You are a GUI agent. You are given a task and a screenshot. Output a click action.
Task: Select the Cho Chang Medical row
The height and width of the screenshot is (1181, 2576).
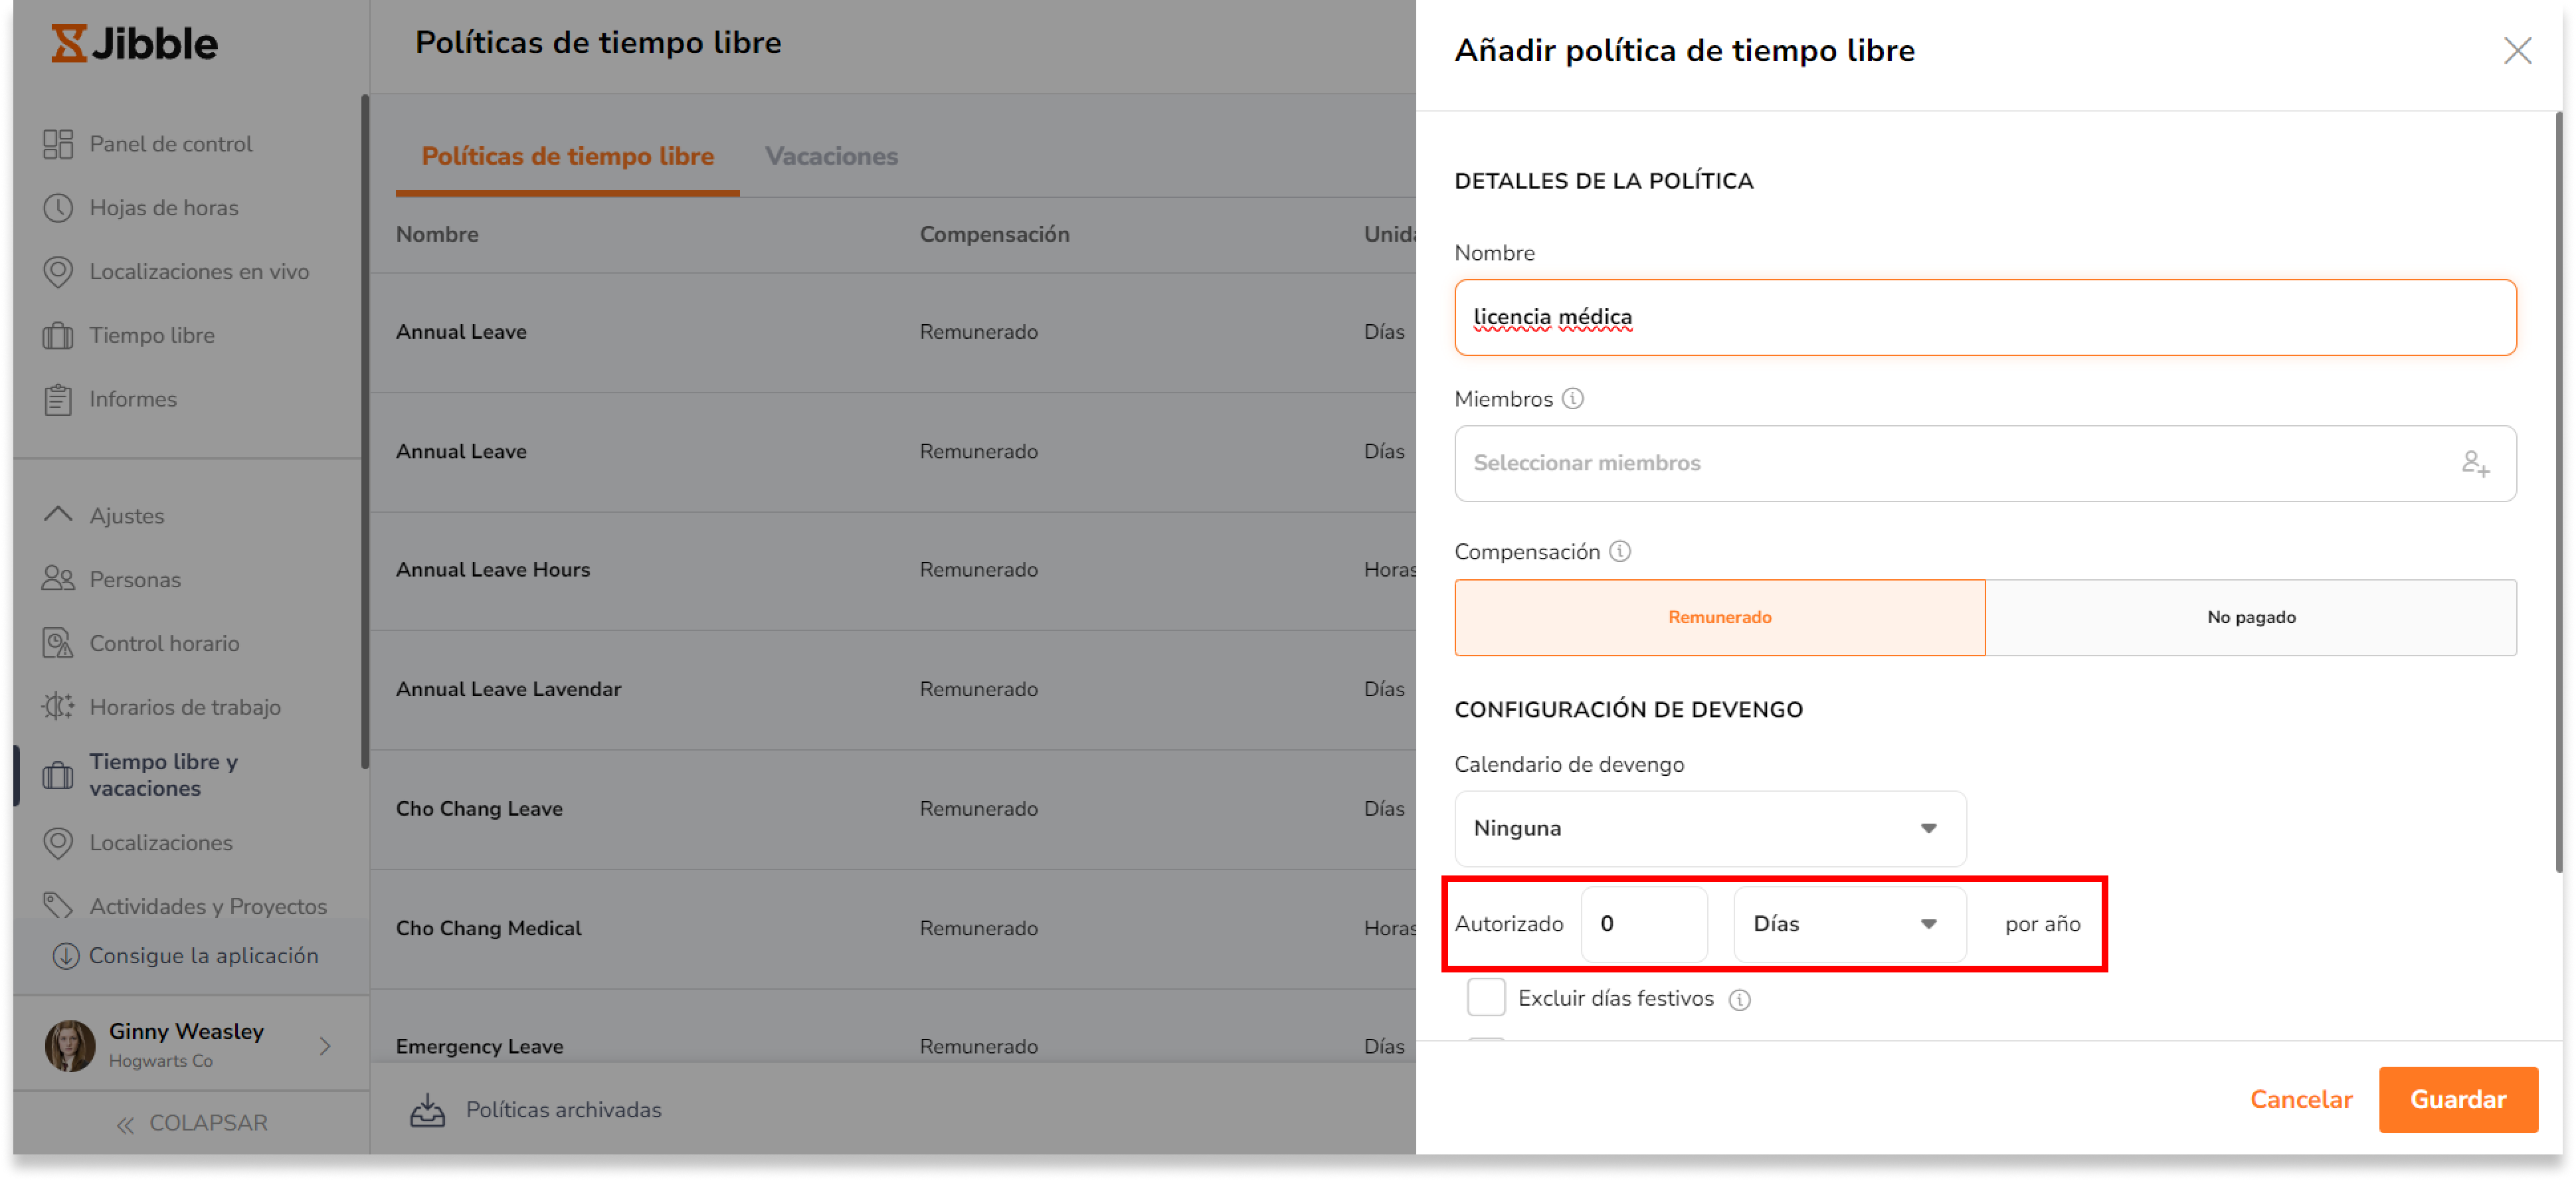pos(892,929)
